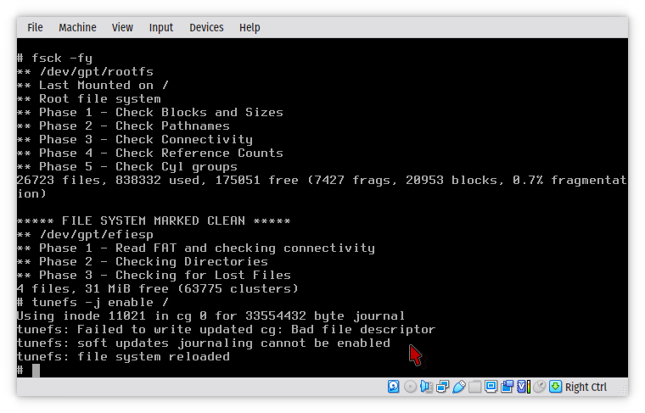The image size is (645, 413).
Task: Expand the Devices menu
Action: tap(206, 27)
